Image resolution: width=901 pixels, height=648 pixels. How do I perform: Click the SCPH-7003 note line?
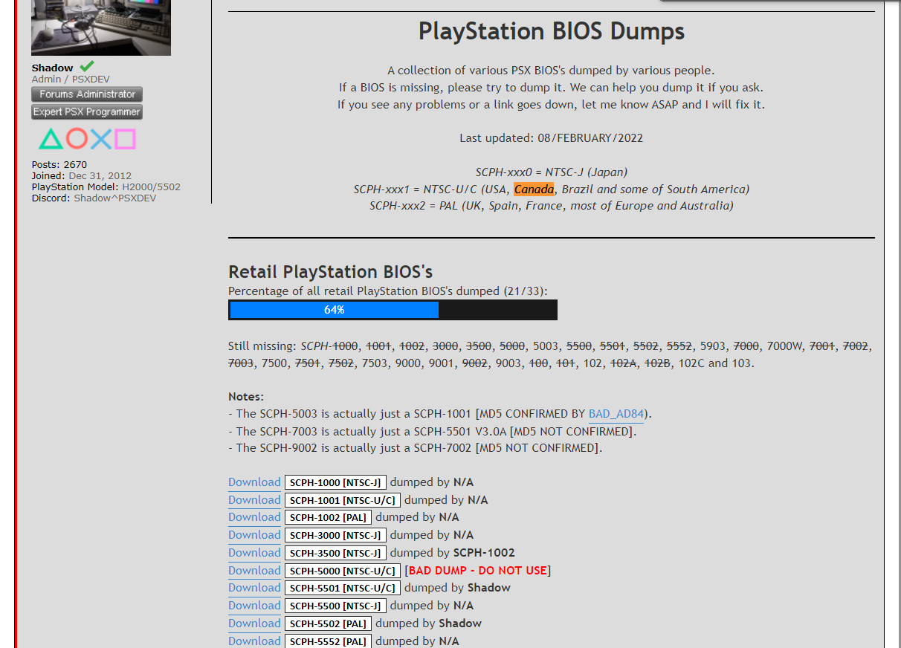[x=433, y=432]
